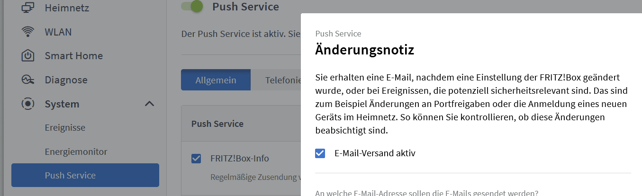Click the E-Mail-Adresse question text
Viewport: 642px width, 196px height.
(426, 193)
